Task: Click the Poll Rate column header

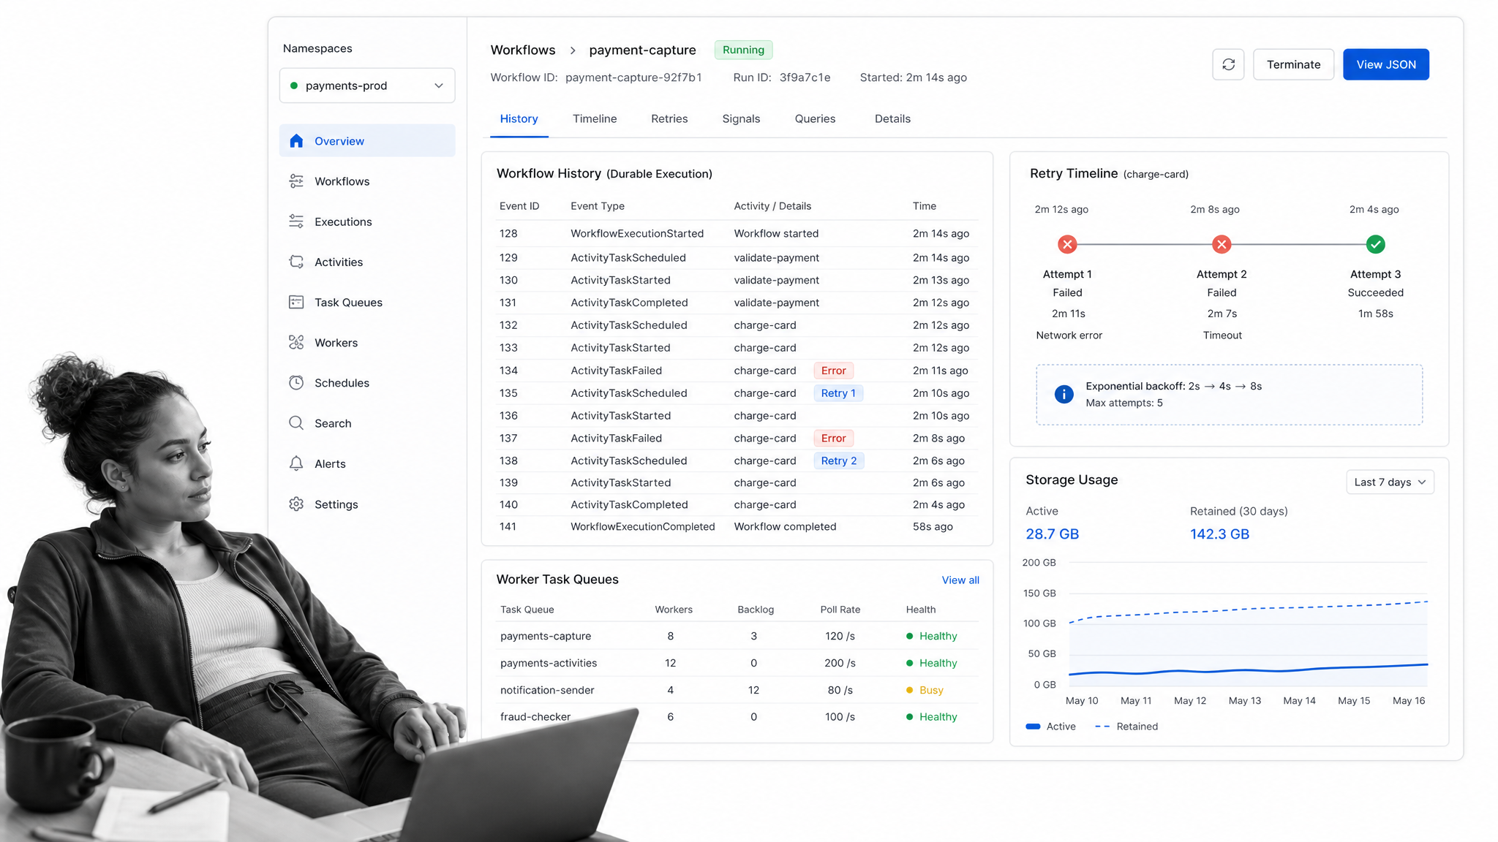Action: click(x=840, y=610)
